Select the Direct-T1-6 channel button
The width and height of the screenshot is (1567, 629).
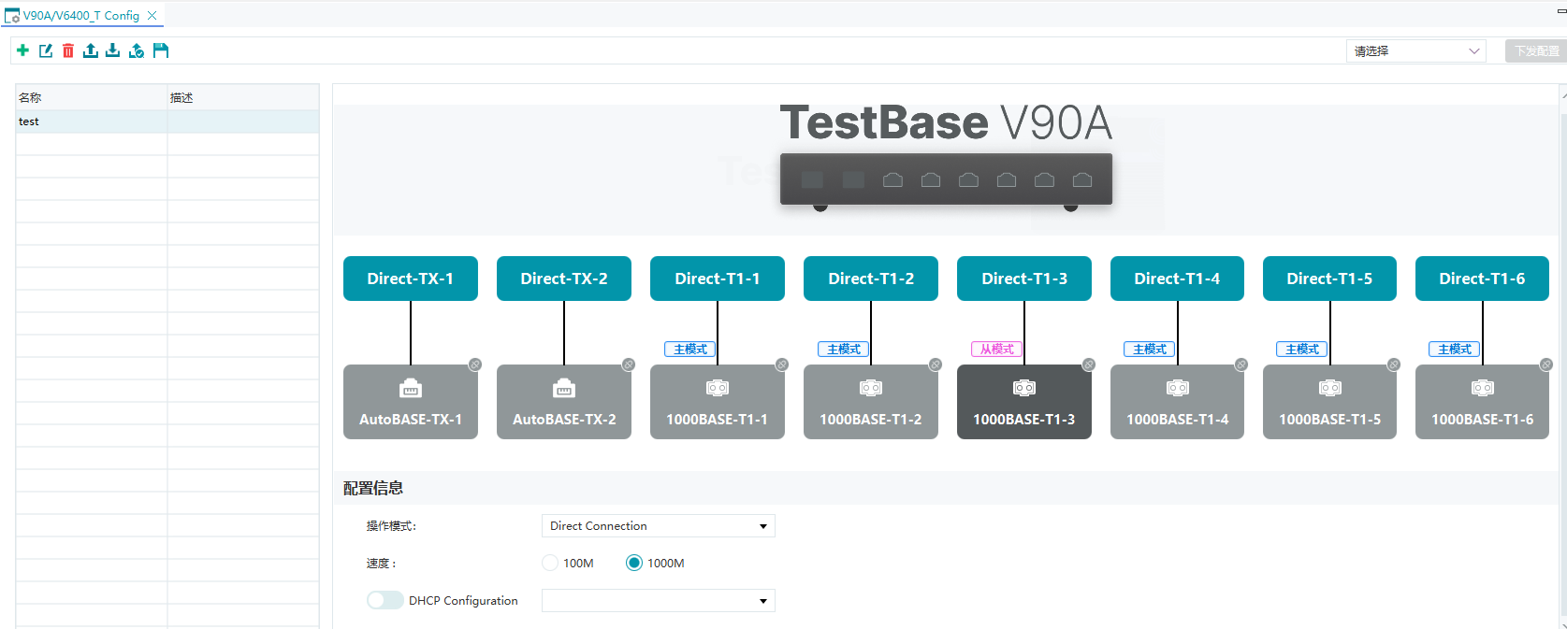point(1482,279)
